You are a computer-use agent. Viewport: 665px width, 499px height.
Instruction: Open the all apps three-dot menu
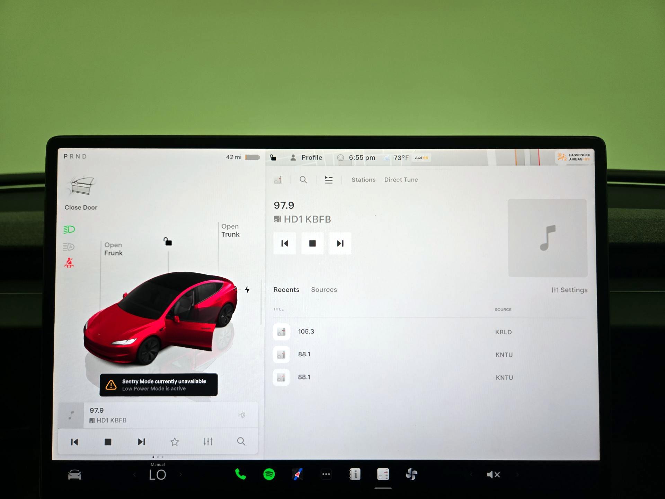(326, 474)
